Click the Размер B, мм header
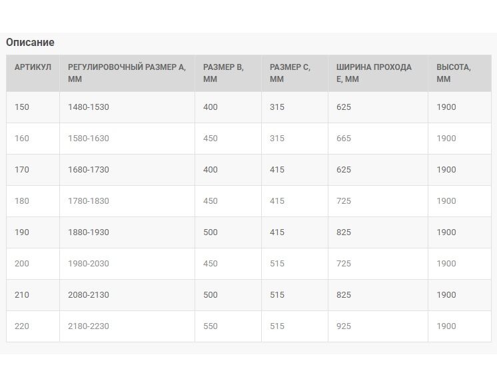 pyautogui.click(x=223, y=73)
